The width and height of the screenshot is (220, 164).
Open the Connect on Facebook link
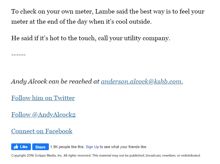tap(42, 131)
